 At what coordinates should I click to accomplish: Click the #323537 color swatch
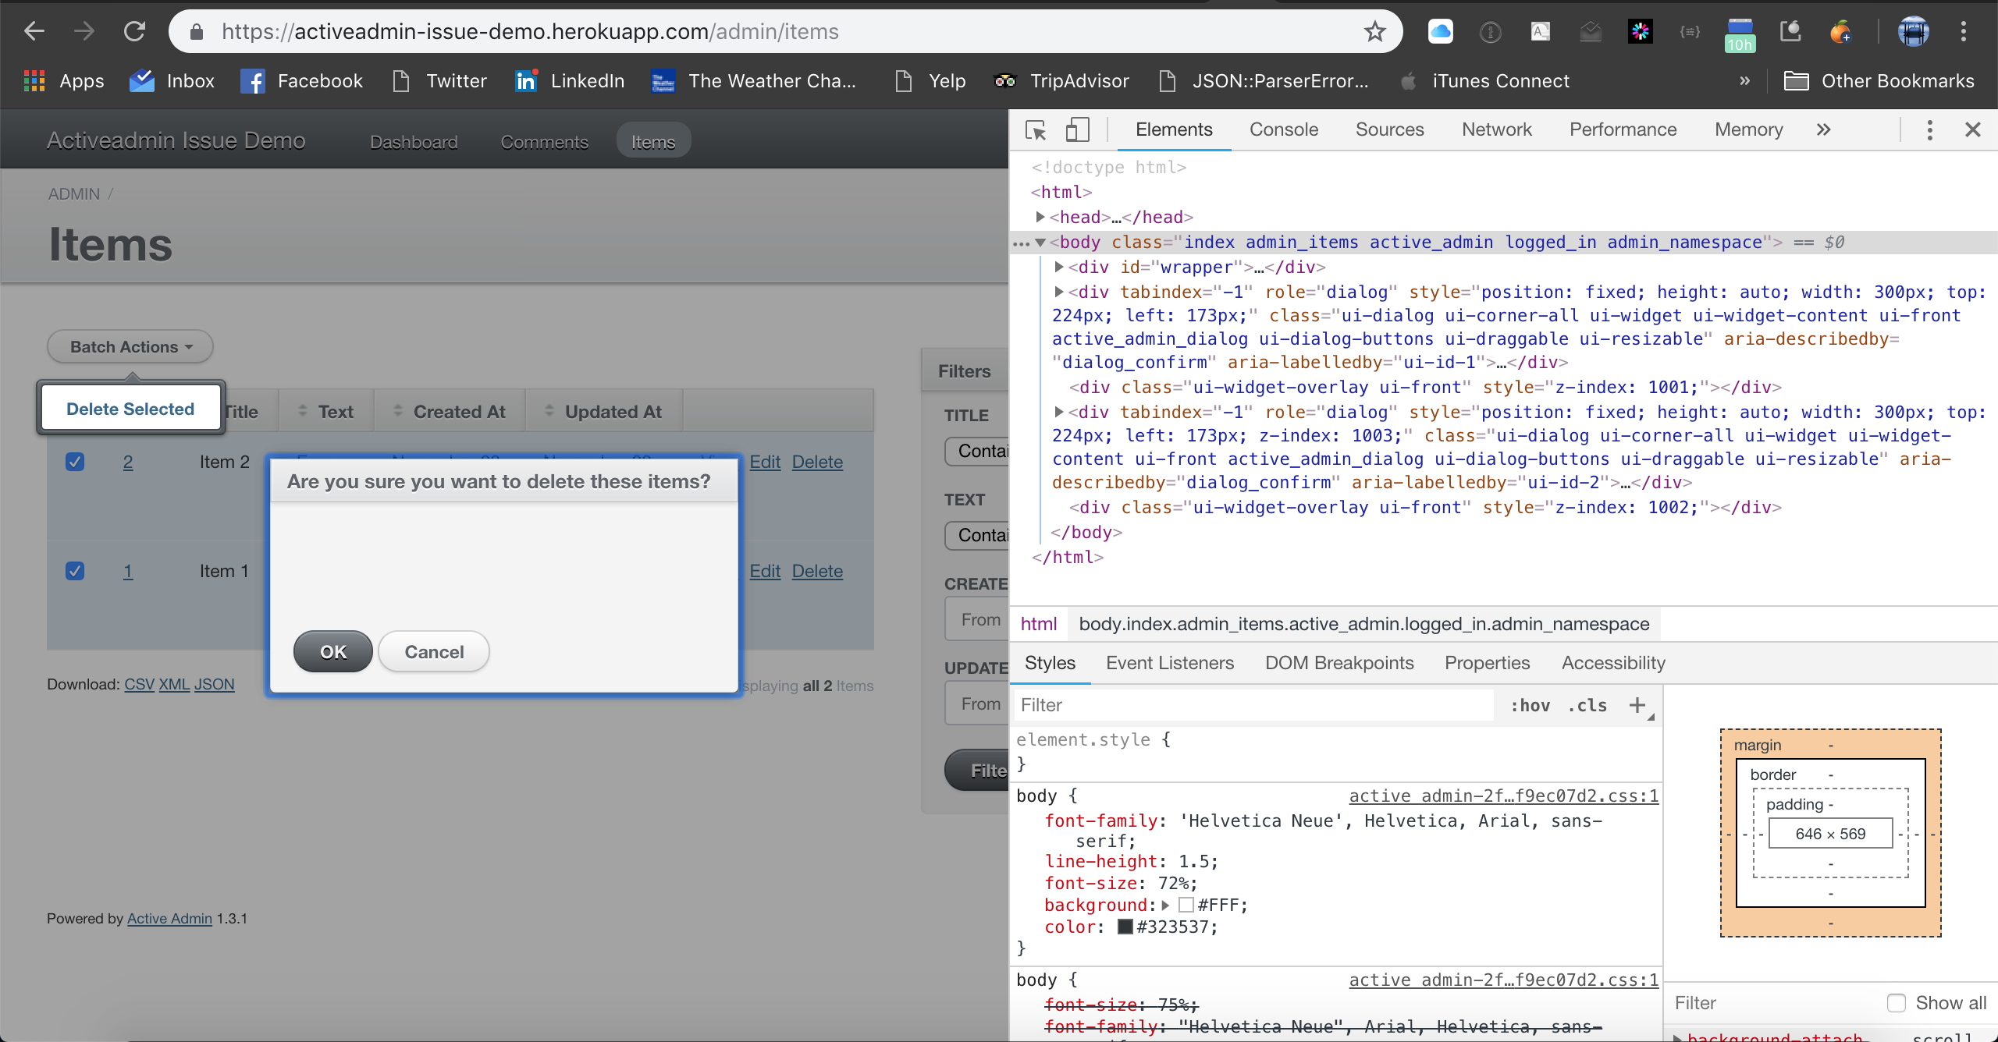coord(1124,927)
